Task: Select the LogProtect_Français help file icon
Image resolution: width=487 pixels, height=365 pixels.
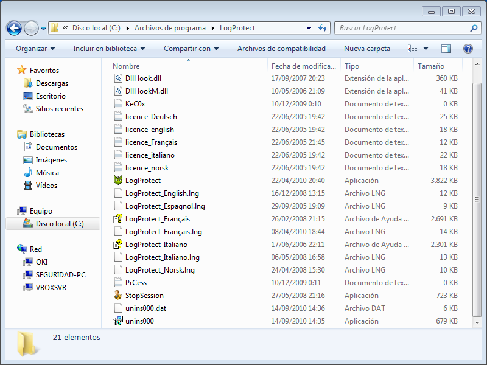Action: (118, 219)
